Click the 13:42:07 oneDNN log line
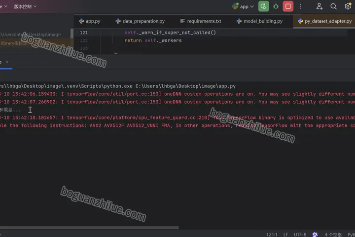Screen dimensions: 355x237 [177, 102]
